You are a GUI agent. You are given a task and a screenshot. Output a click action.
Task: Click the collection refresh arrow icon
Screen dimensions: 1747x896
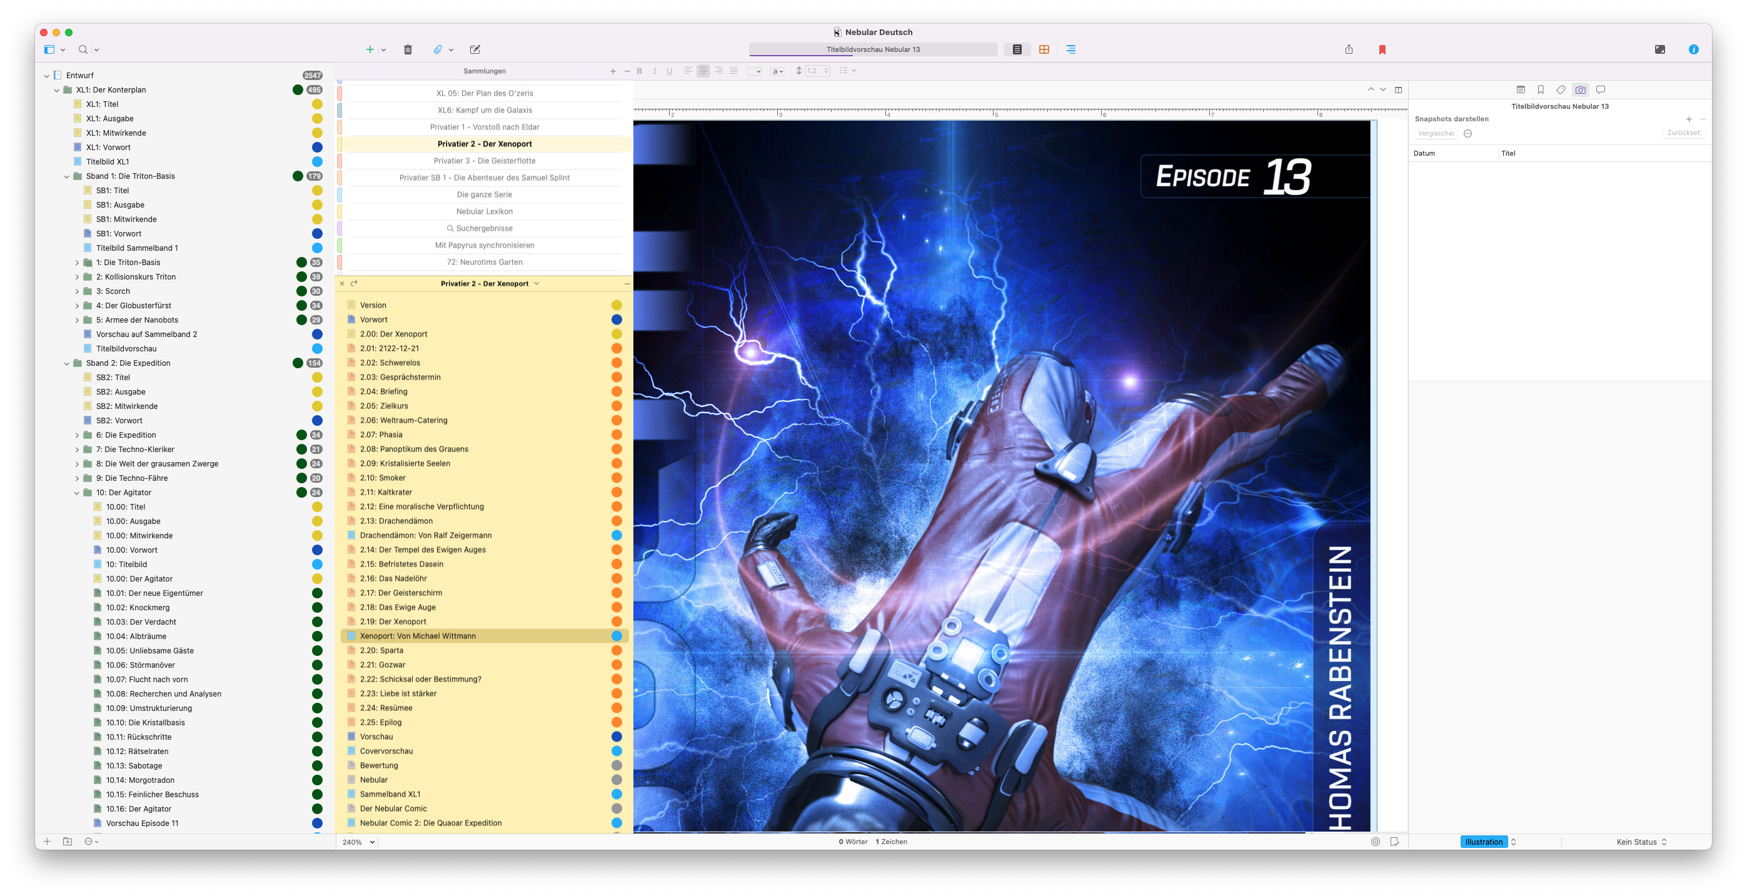(x=354, y=283)
